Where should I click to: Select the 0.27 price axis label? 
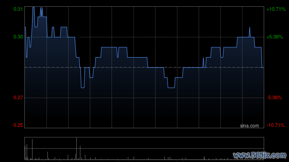[x=18, y=98]
